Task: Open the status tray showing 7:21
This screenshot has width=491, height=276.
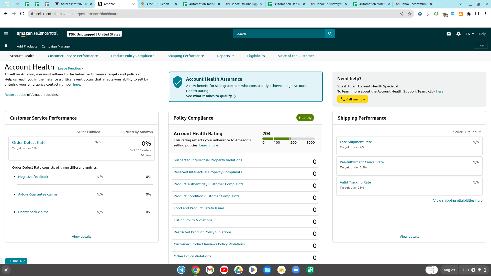Action: (474, 270)
